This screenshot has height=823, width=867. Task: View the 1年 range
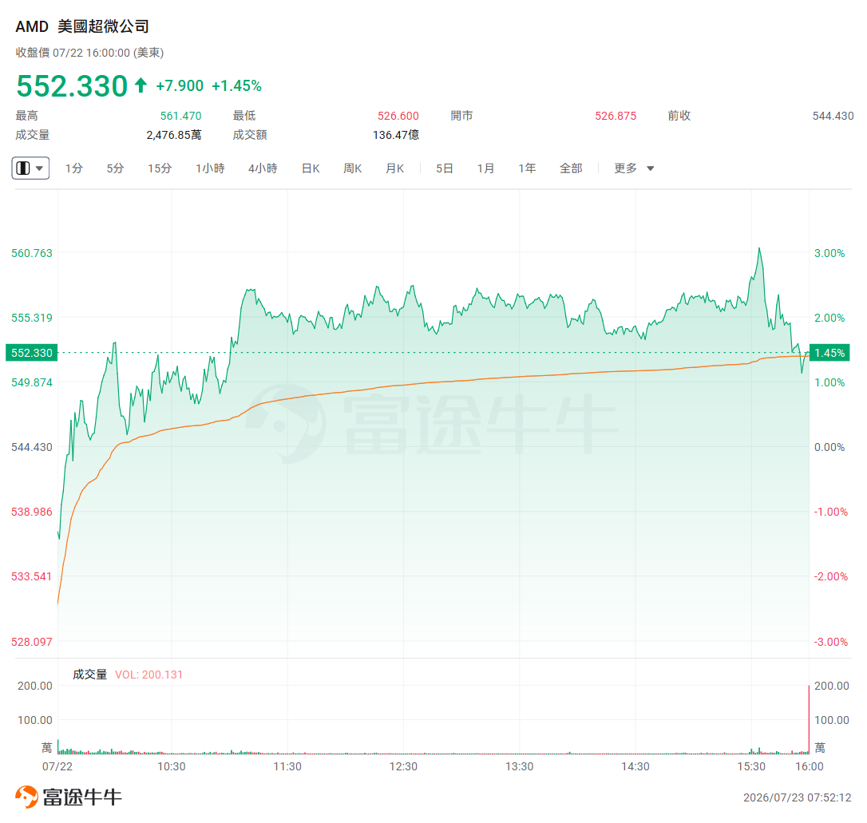click(x=527, y=168)
